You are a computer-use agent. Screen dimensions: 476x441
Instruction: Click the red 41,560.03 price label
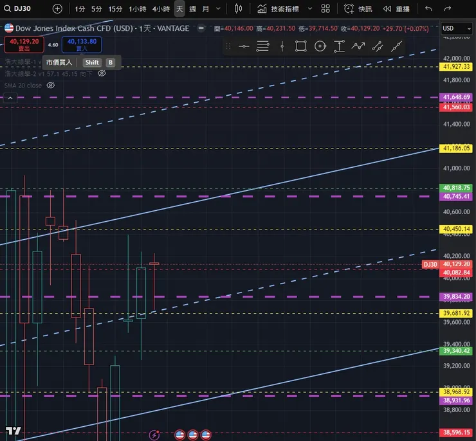456,107
